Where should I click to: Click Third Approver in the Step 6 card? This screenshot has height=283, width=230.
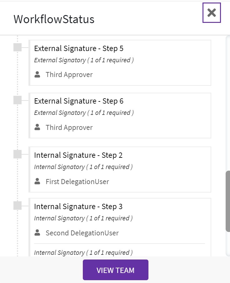click(69, 127)
